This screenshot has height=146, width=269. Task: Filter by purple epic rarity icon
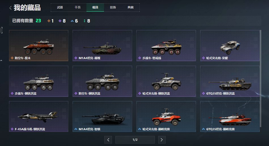click(60, 21)
